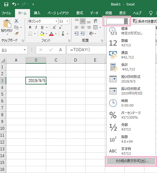The height and width of the screenshot is (173, 157).
Task: Activate the Format Painter brush
Action: pos(16,33)
